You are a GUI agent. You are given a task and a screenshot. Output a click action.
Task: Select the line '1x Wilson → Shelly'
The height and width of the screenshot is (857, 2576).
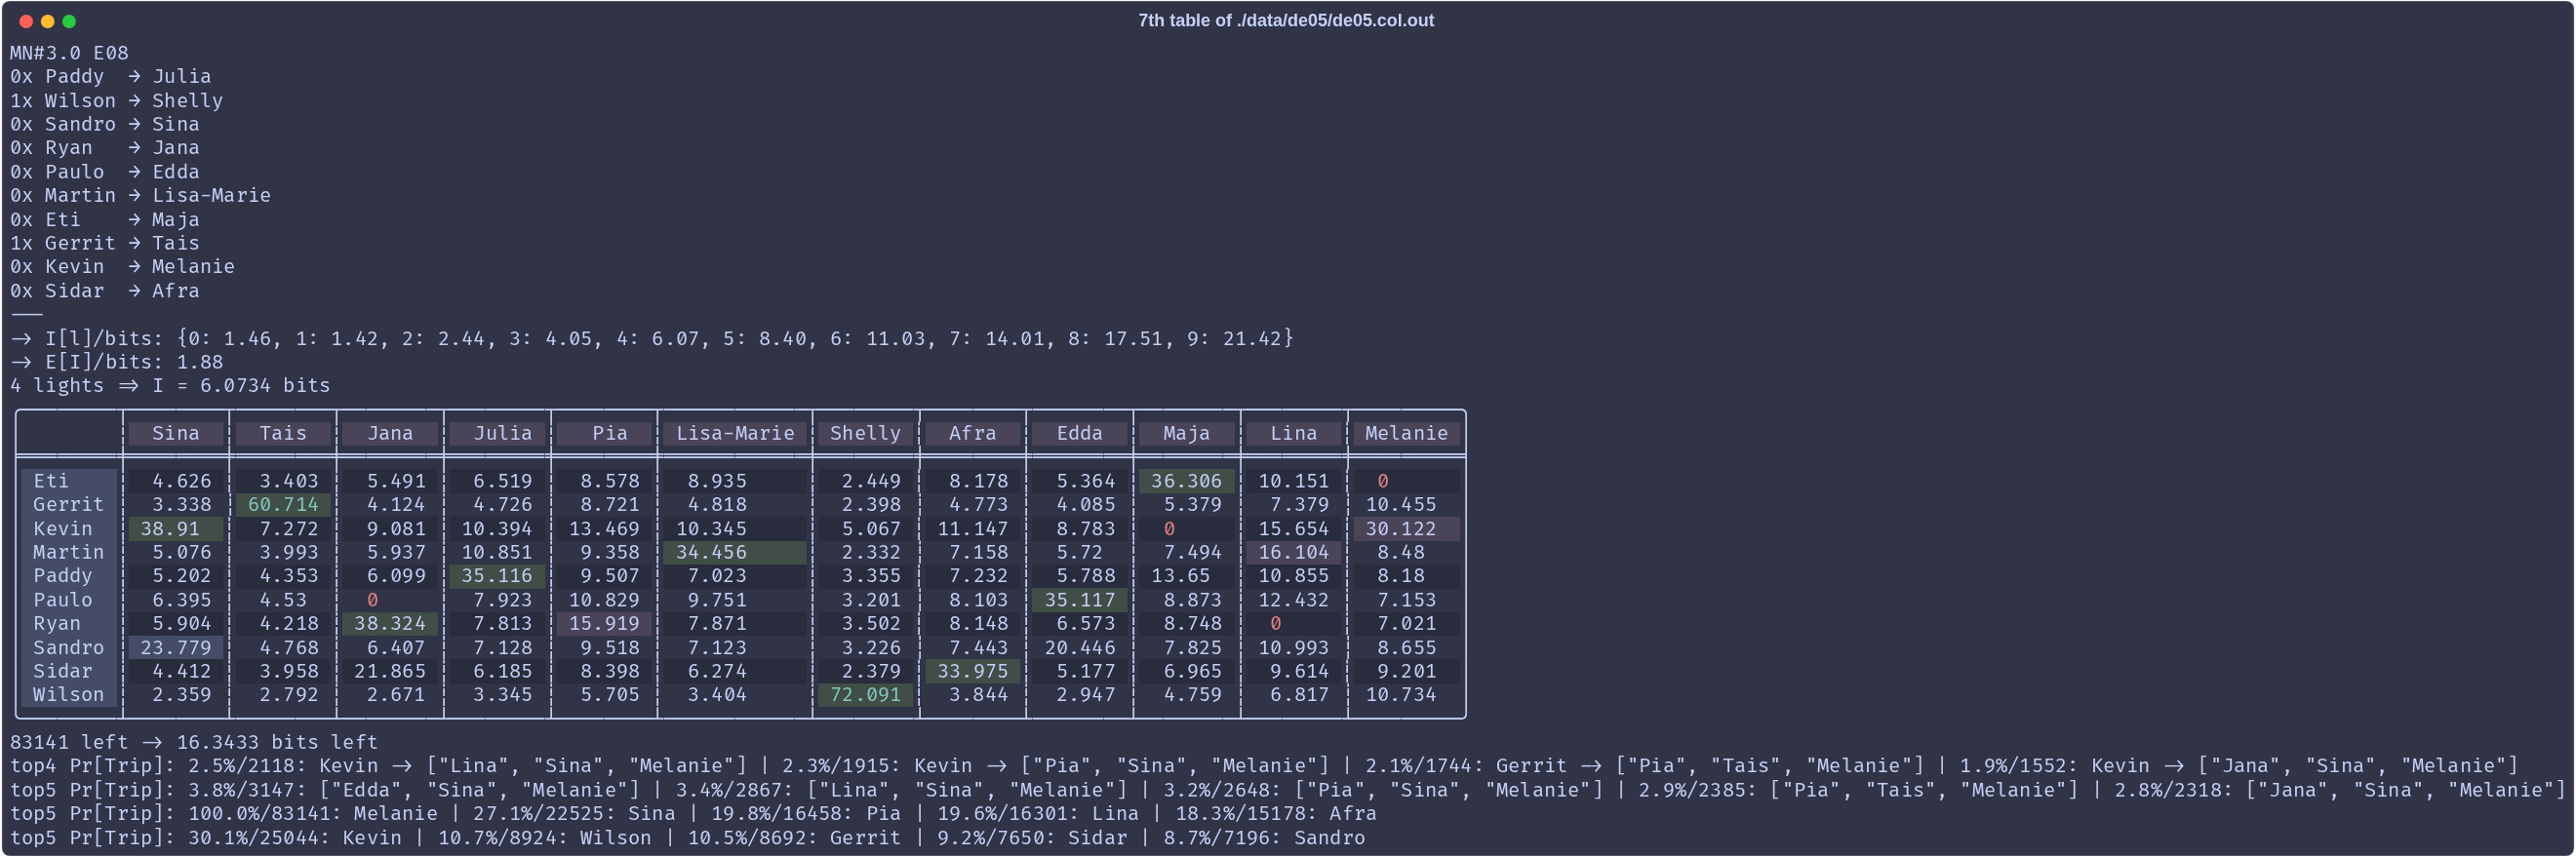point(116,101)
